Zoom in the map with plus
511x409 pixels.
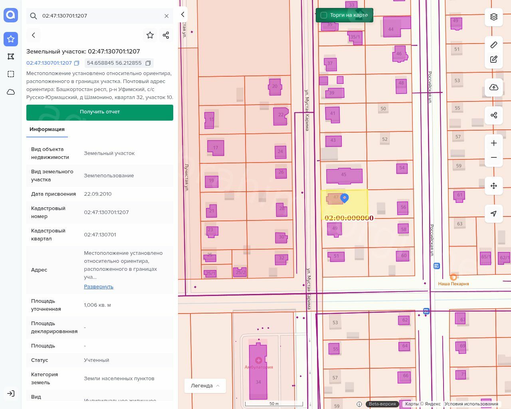494,143
